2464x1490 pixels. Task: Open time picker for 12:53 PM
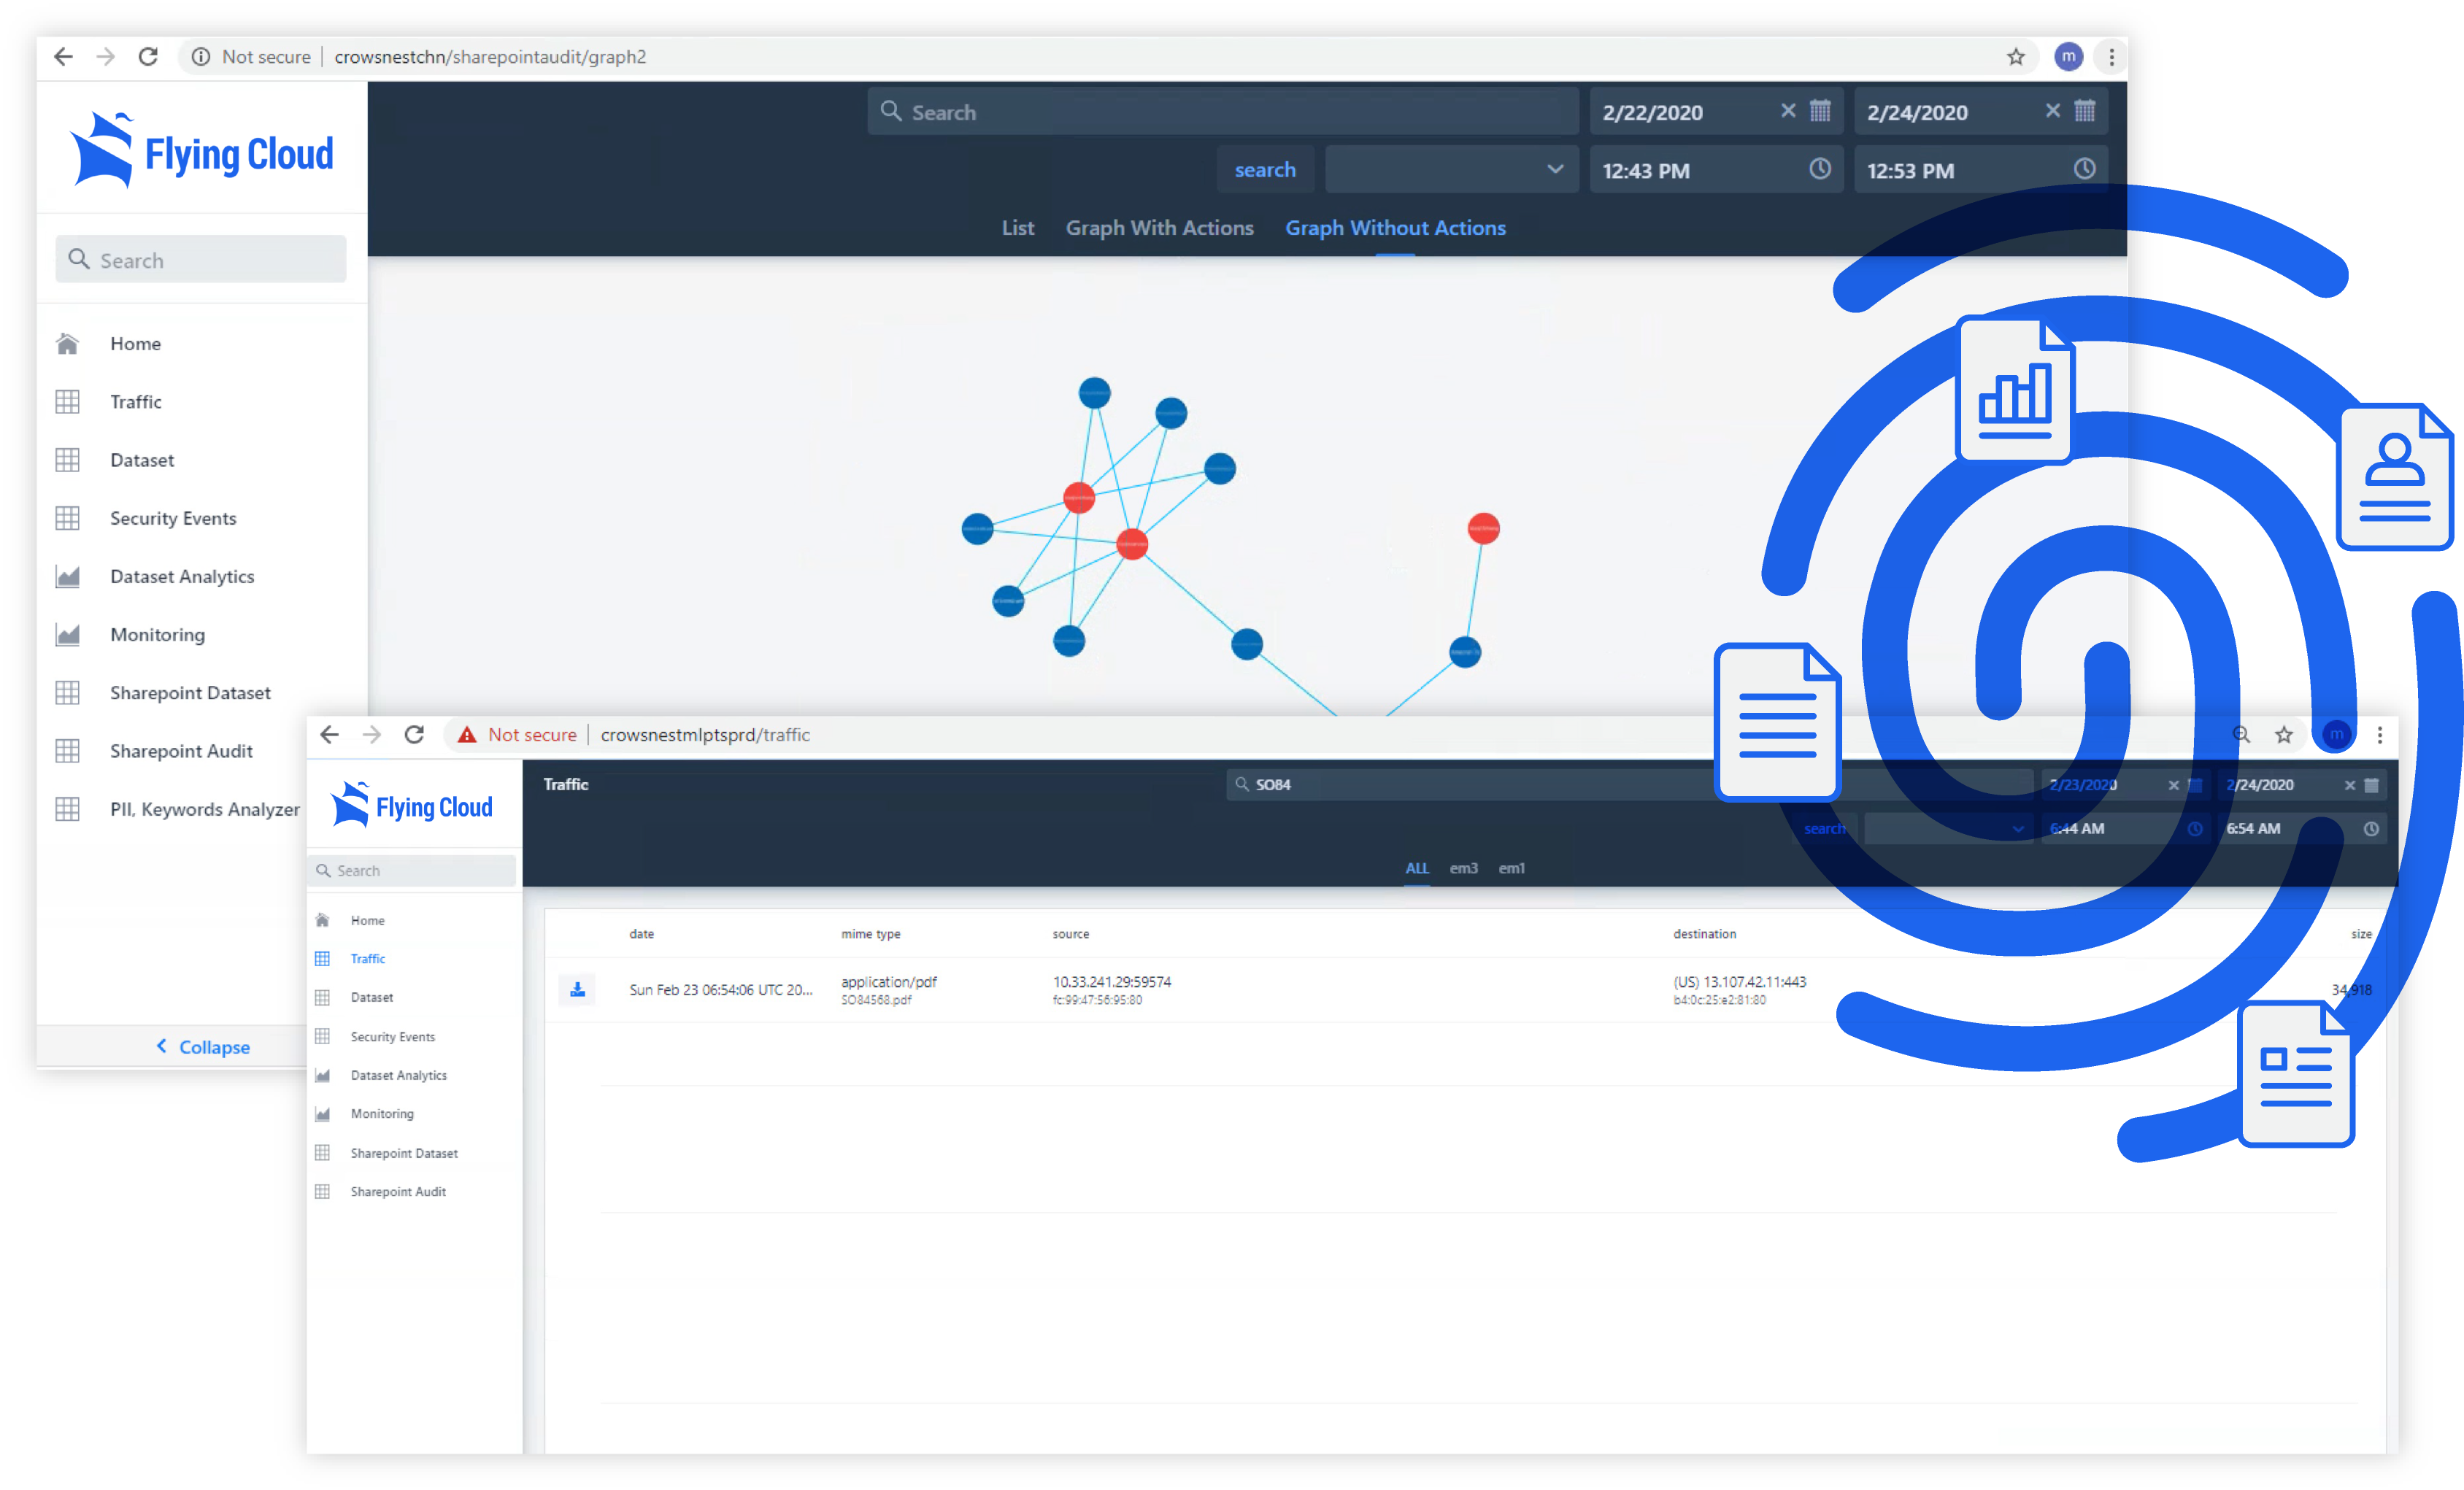[x=2084, y=169]
